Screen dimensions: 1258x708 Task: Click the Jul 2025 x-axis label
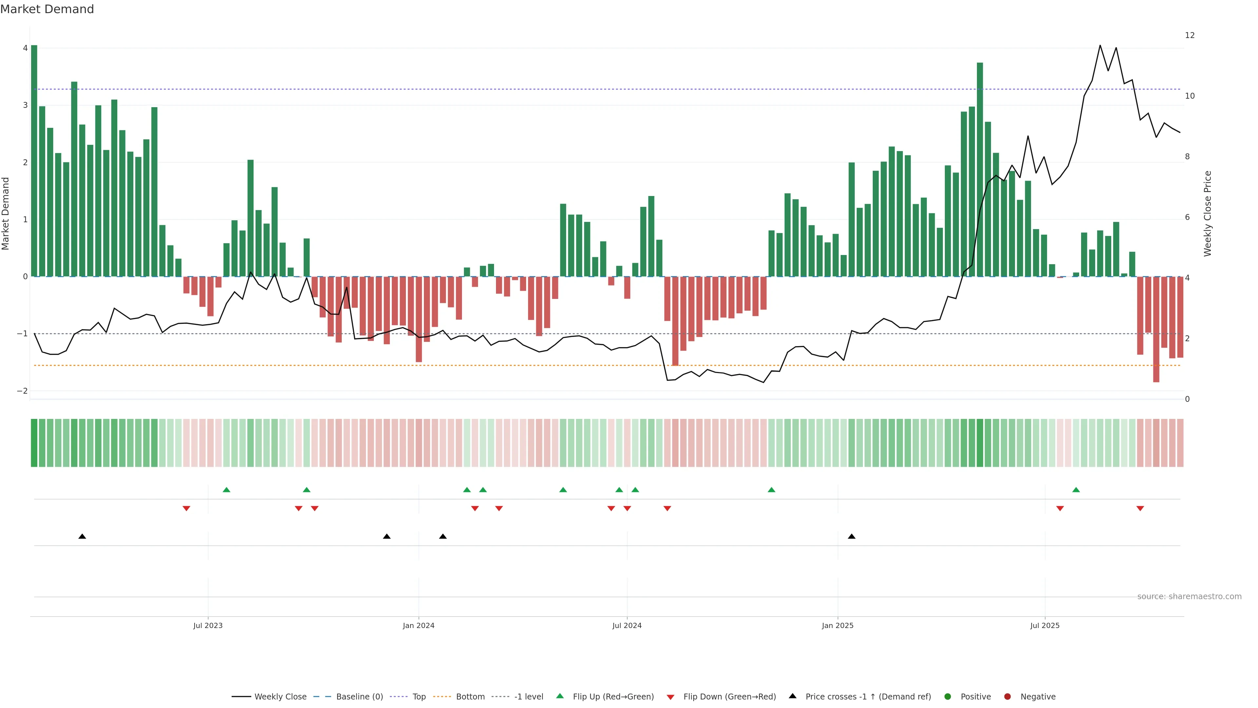(1045, 625)
